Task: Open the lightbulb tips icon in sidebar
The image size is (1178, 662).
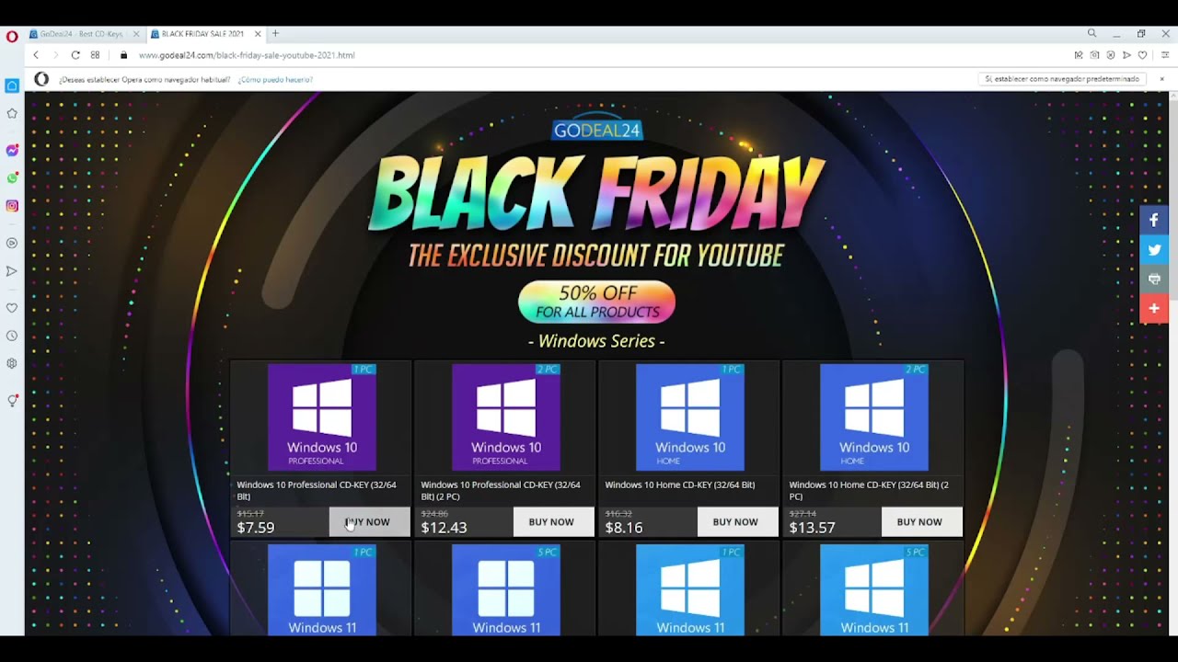Action: click(x=12, y=401)
